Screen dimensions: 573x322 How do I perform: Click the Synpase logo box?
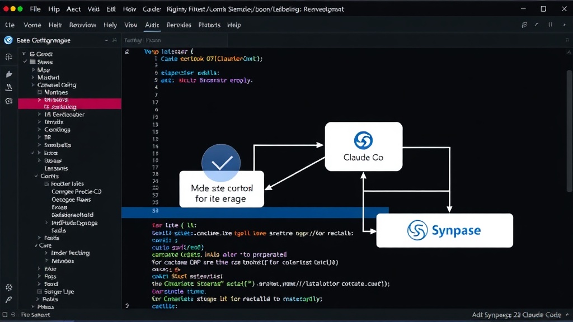[444, 230]
